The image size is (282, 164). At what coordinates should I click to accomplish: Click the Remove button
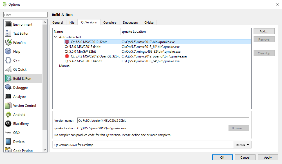coord(264,39)
